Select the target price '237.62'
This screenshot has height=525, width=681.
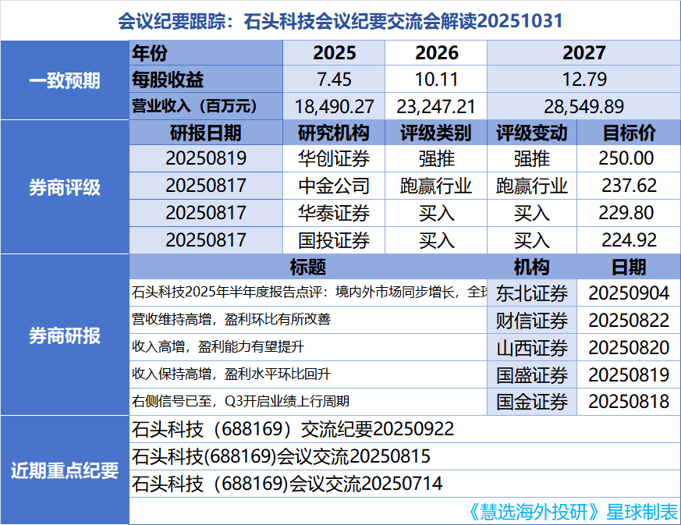coord(629,186)
